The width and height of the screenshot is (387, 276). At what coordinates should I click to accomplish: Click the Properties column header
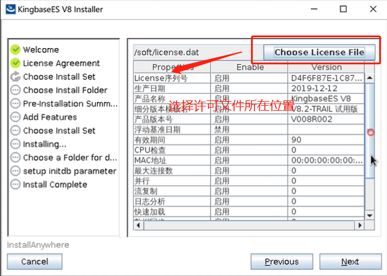172,67
